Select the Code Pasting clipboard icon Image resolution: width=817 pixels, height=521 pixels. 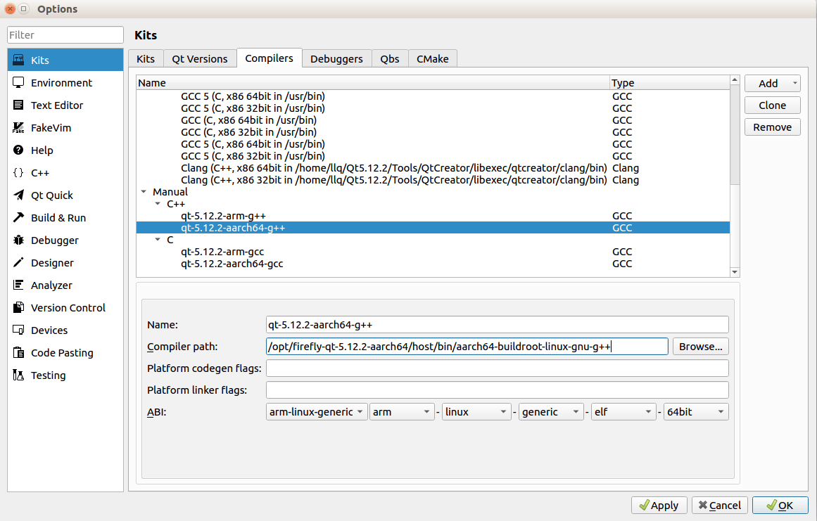tap(18, 352)
